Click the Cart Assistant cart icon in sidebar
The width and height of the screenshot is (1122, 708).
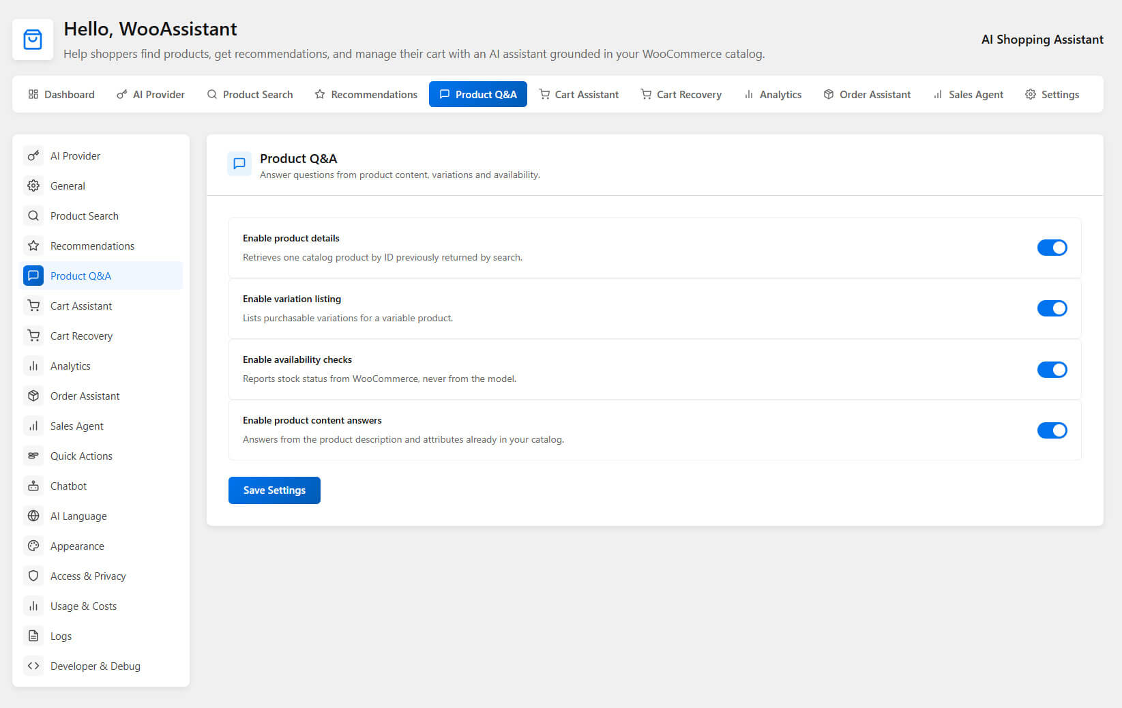[33, 306]
